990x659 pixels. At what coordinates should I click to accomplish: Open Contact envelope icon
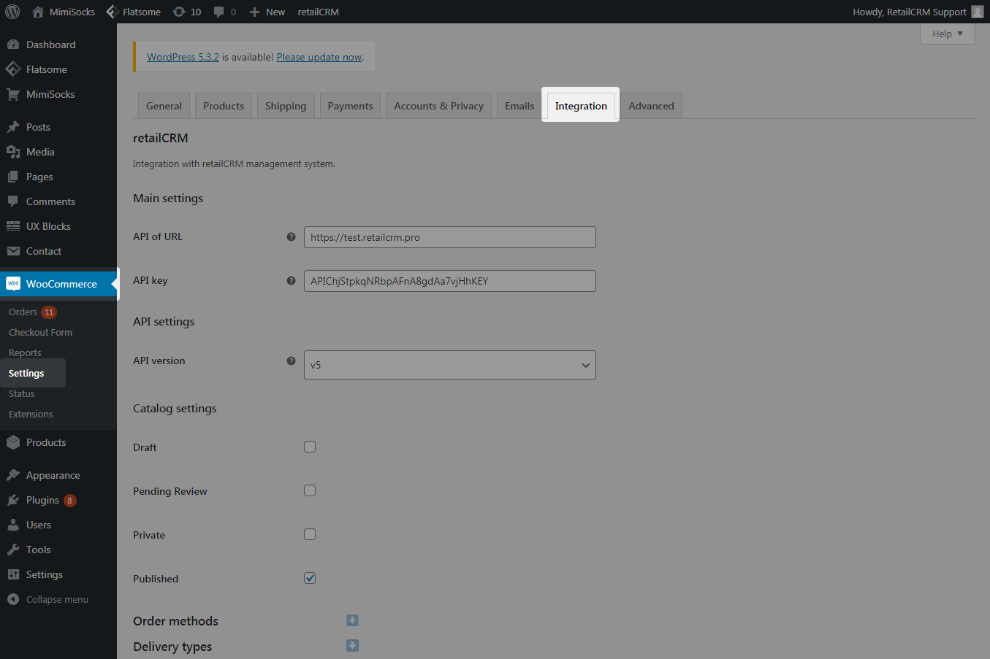[x=13, y=251]
